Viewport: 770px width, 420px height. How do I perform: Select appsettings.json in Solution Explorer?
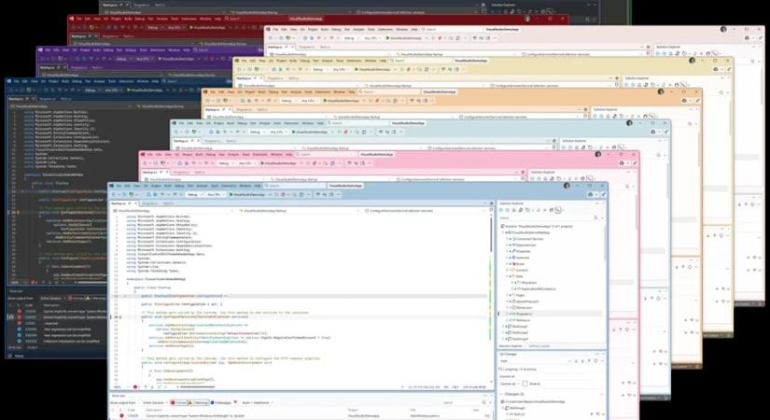coord(527,301)
